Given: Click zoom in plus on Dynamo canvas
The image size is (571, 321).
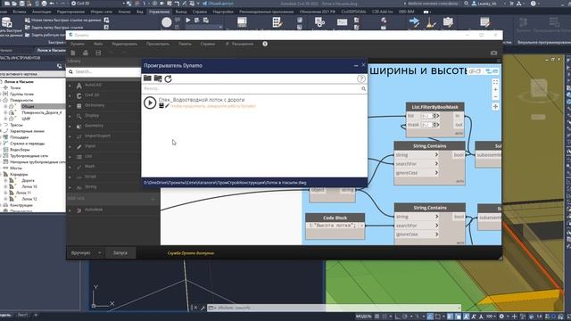Looking at the screenshot, I should tap(495, 89).
